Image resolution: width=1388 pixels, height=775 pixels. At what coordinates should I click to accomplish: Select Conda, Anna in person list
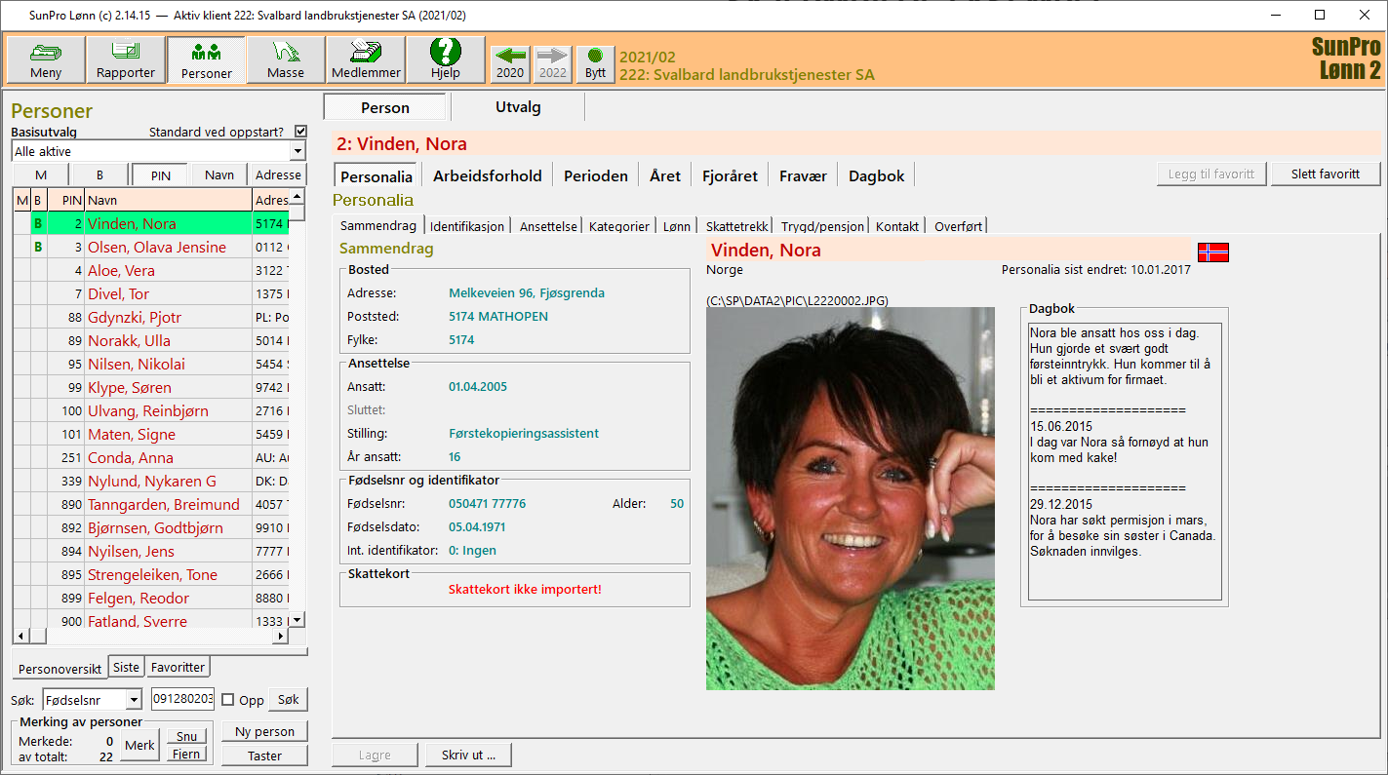click(x=151, y=457)
